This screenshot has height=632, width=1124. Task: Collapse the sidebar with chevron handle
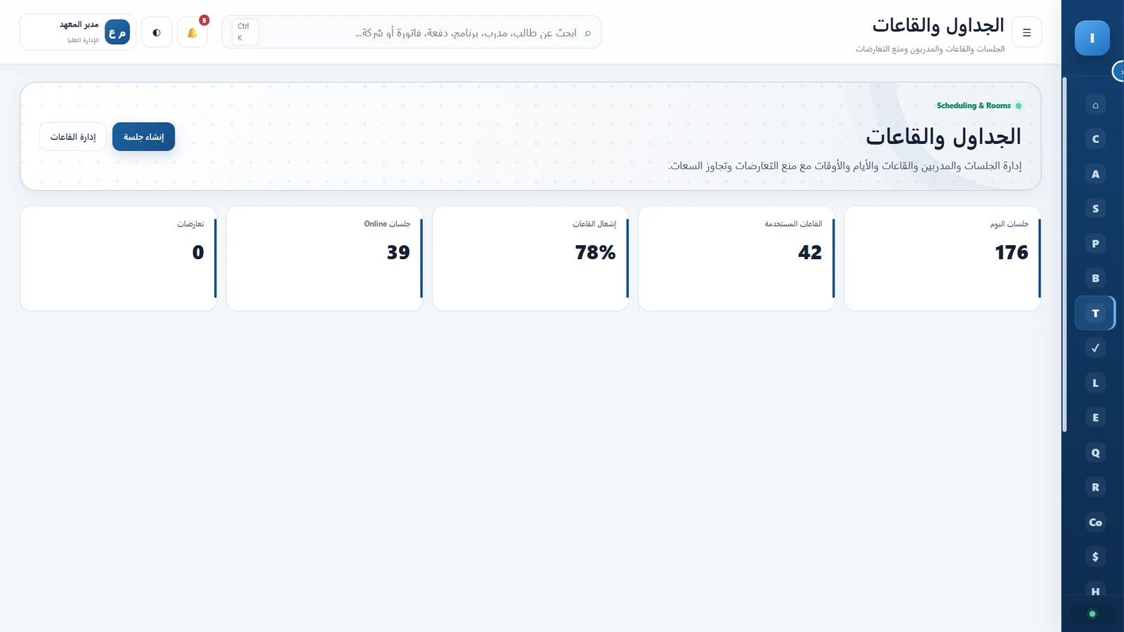coord(1119,72)
